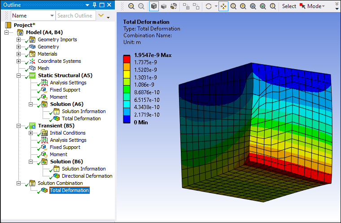Toggle auto-hide pin on Outline panel
The width and height of the screenshot is (341, 223).
coord(94,4)
